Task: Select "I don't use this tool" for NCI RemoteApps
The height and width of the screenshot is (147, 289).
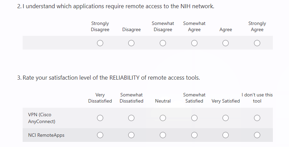Action: pyautogui.click(x=257, y=135)
